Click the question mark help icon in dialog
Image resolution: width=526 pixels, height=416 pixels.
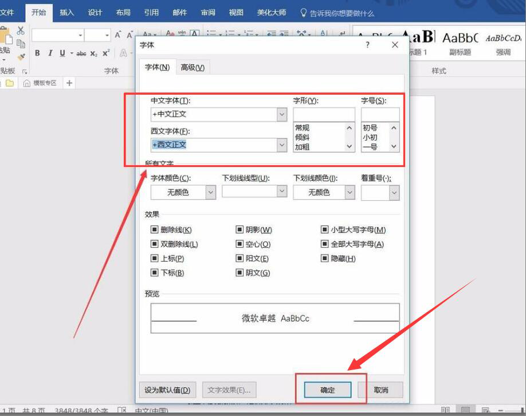[368, 45]
